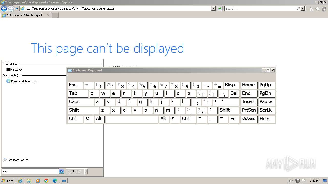Image resolution: width=328 pixels, height=184 pixels.
Task: Expand the Shut down options arrow
Action: 86,171
